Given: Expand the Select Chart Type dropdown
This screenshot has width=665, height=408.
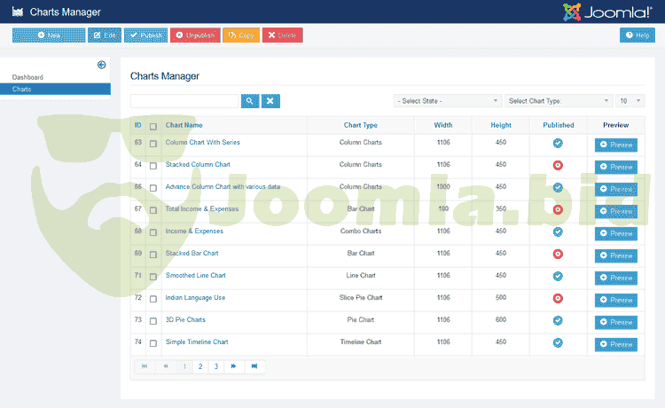Looking at the screenshot, I should 559,101.
